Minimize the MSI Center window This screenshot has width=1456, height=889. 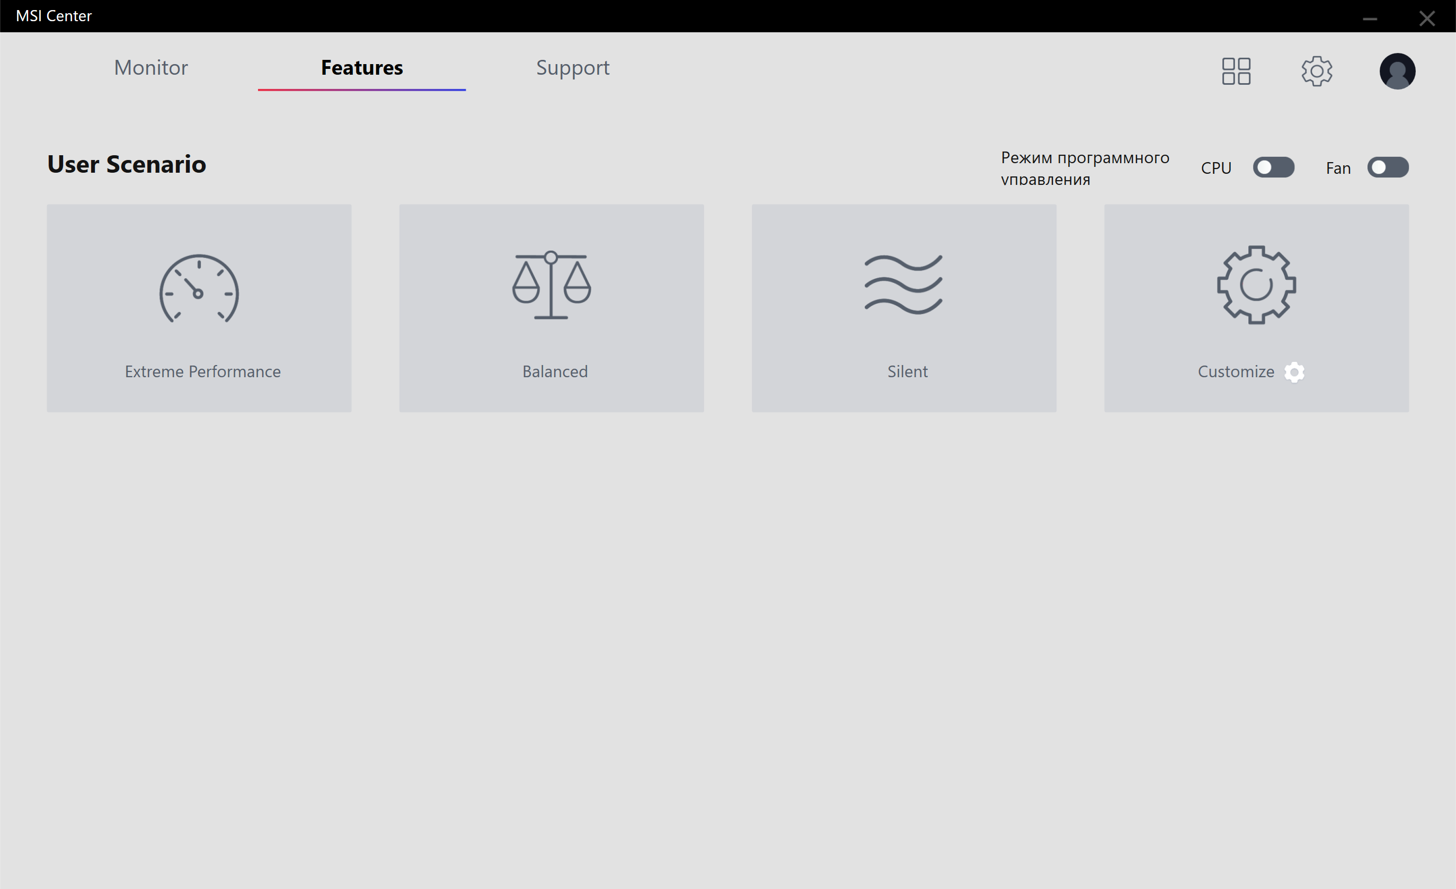(1370, 19)
